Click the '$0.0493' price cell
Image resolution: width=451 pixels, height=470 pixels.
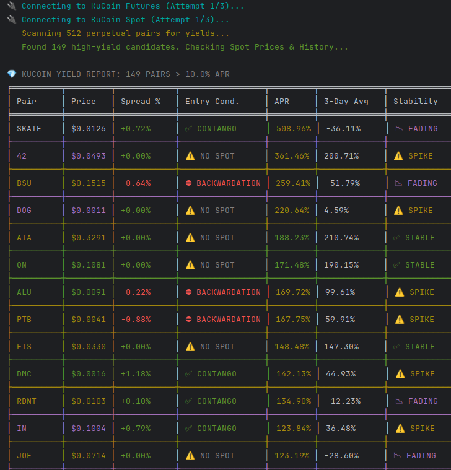coord(89,156)
